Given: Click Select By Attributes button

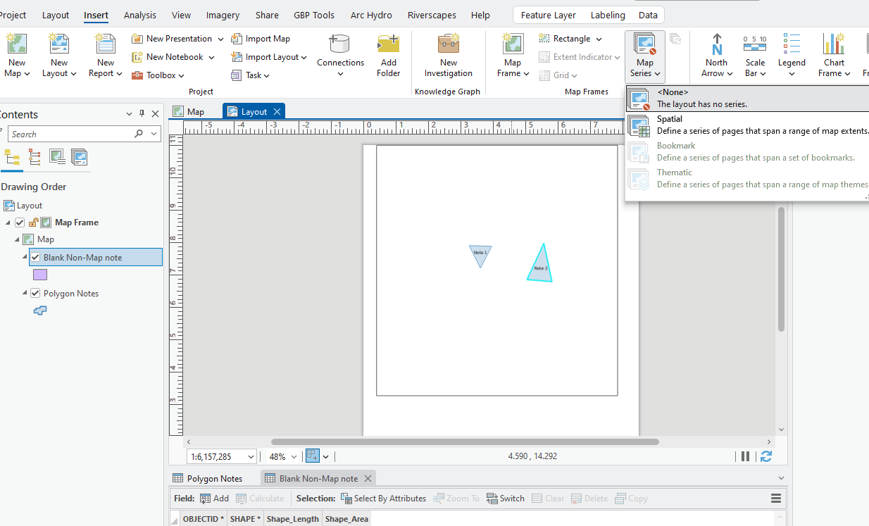Looking at the screenshot, I should [383, 499].
